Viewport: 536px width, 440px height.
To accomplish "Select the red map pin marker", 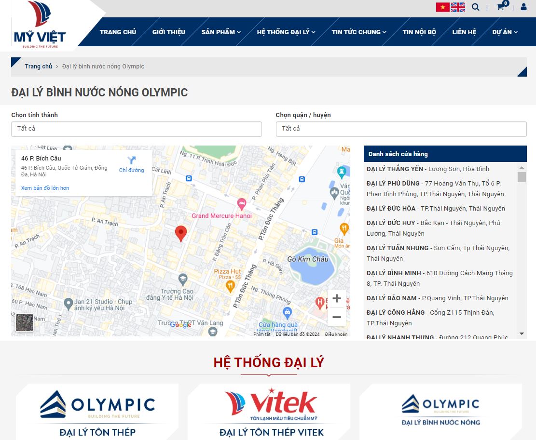I will 181,232.
